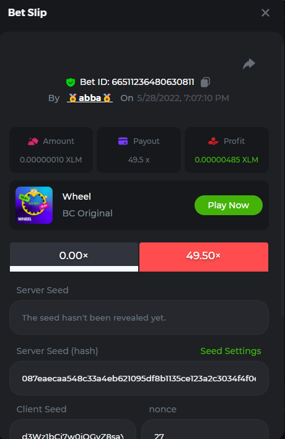
Task: Click the red Profit hand icon
Action: click(x=213, y=141)
